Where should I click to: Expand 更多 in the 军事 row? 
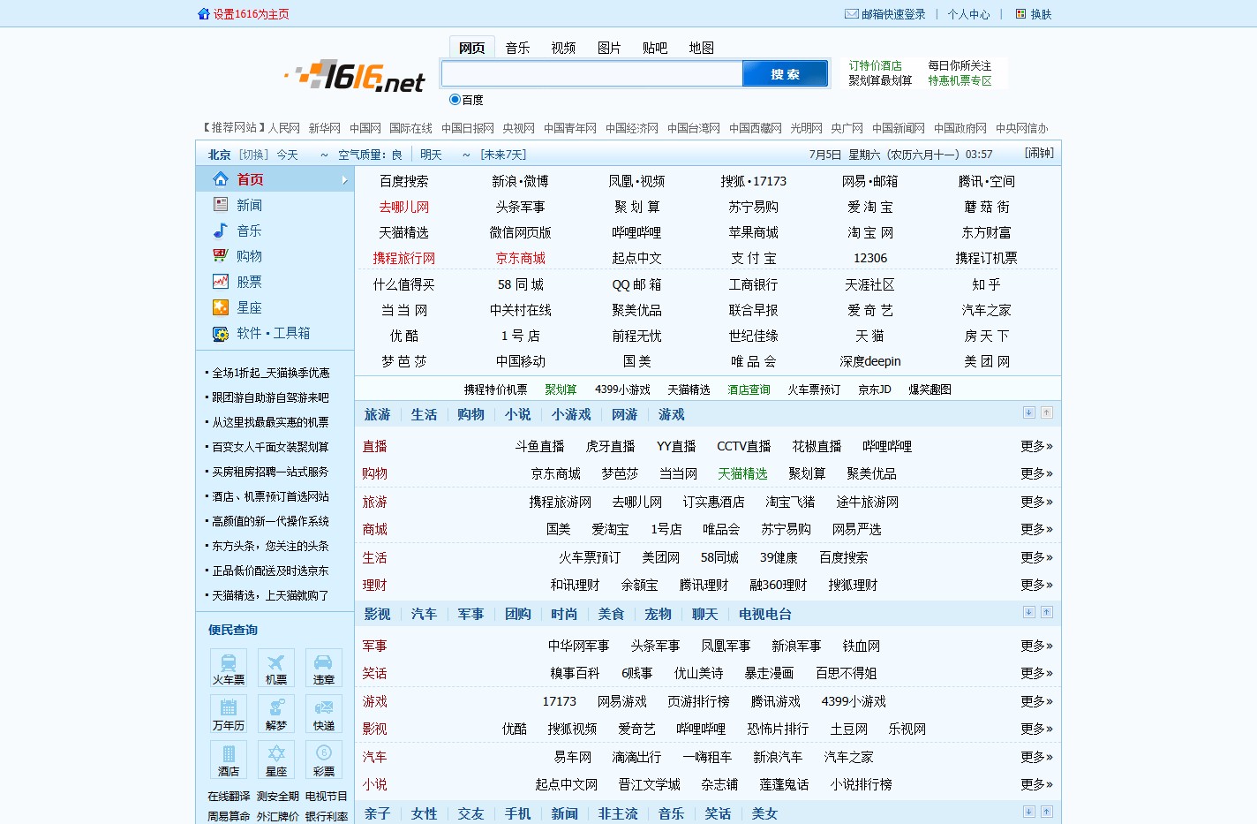tap(1036, 646)
